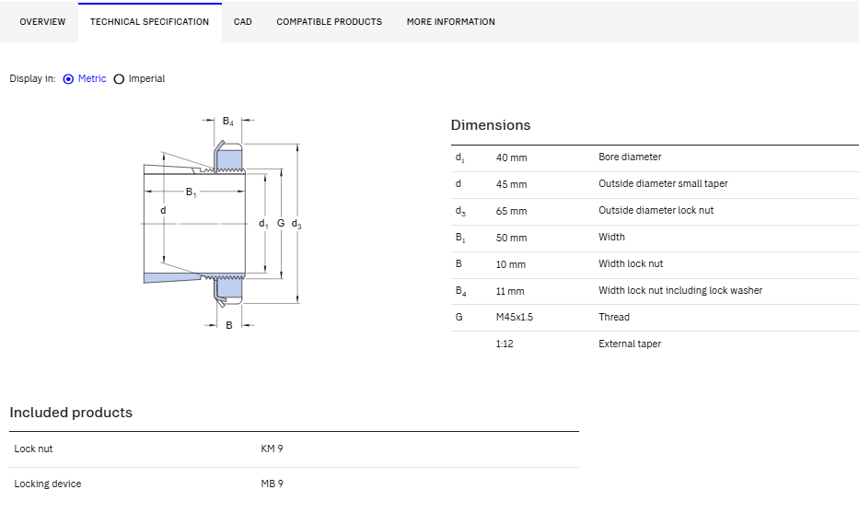Click the 'Display in:' label
859x513 pixels.
[x=32, y=79]
